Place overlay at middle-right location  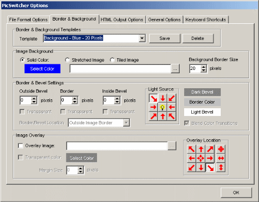[210, 158]
